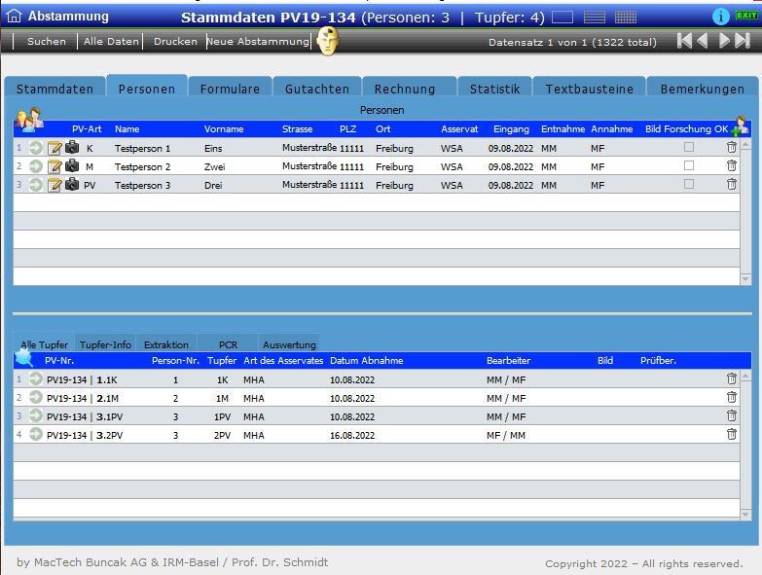This screenshot has height=575, width=762.
Task: Switch to list view icon
Action: (594, 18)
